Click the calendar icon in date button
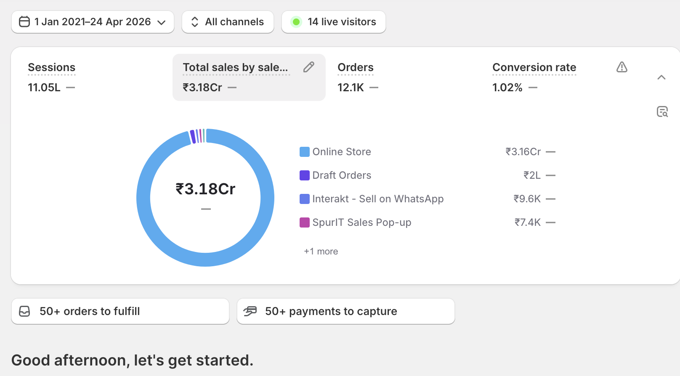Screen dimensions: 680x376 coord(24,22)
